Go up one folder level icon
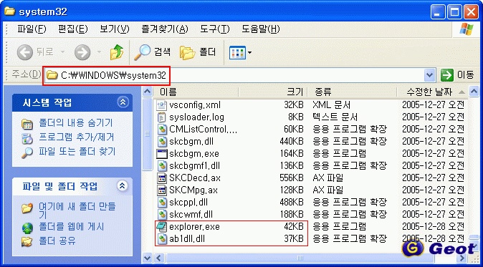The width and height of the screenshot is (483, 267). tap(117, 52)
